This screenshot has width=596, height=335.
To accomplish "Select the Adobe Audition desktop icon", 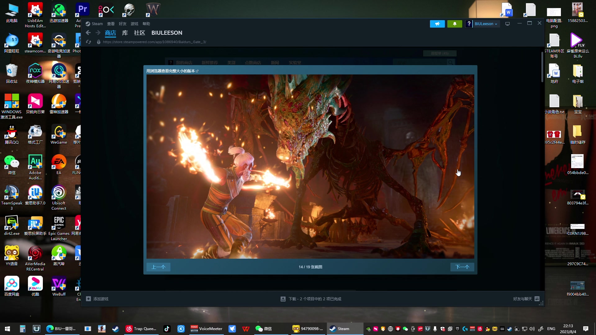I will 35,167.
